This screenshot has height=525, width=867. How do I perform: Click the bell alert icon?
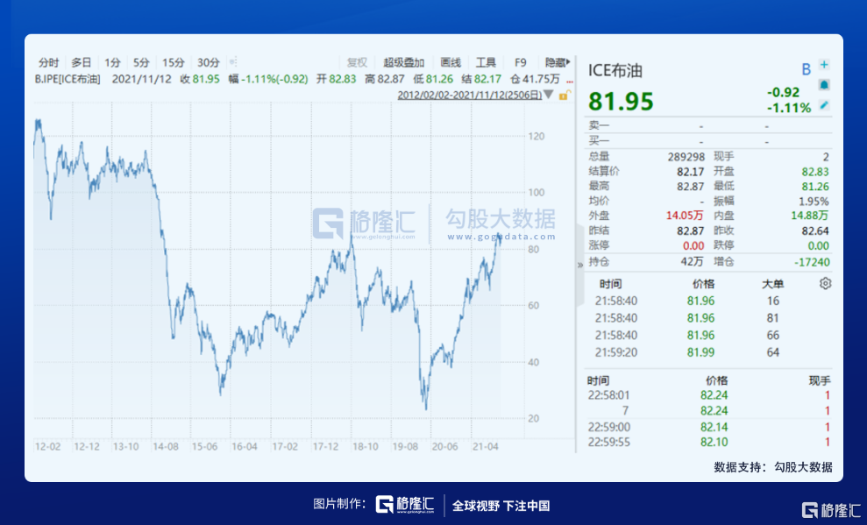pyautogui.click(x=824, y=85)
